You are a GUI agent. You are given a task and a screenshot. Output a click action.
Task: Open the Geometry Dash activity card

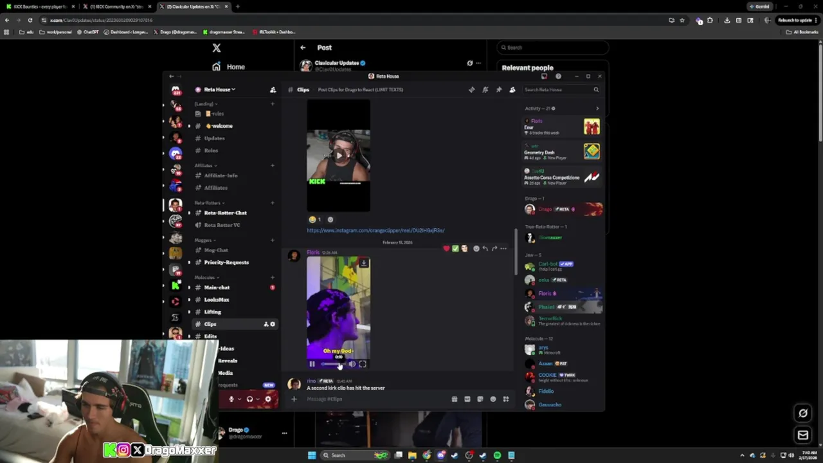pos(563,152)
